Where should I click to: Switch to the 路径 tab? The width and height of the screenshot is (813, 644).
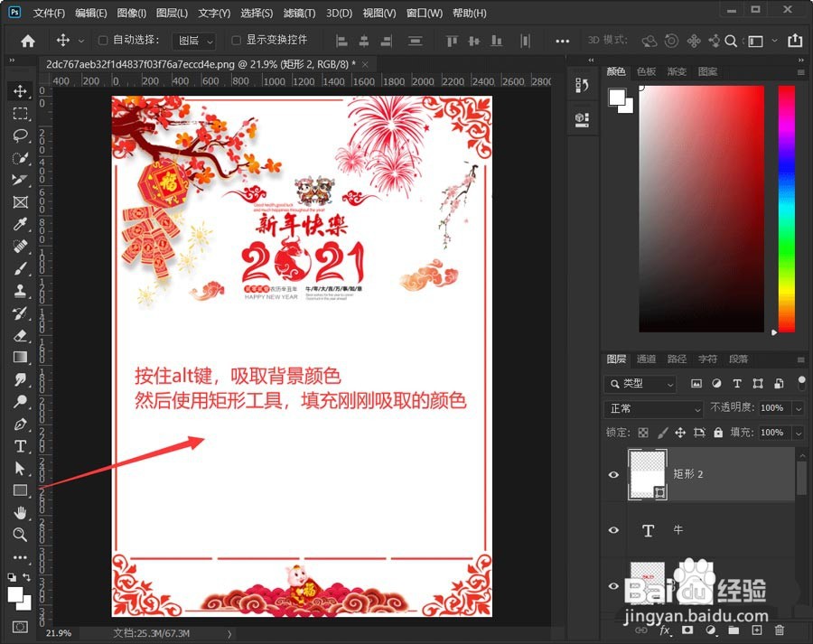tap(677, 359)
